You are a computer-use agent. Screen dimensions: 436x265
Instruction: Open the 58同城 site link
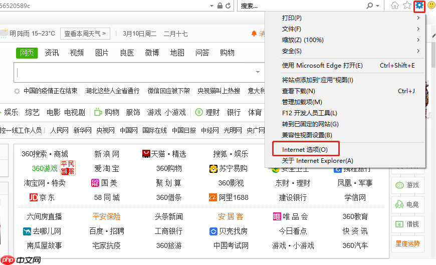point(107,197)
